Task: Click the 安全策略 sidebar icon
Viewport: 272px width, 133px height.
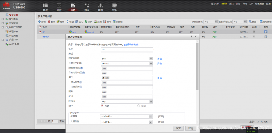Action: pyautogui.click(x=7, y=15)
